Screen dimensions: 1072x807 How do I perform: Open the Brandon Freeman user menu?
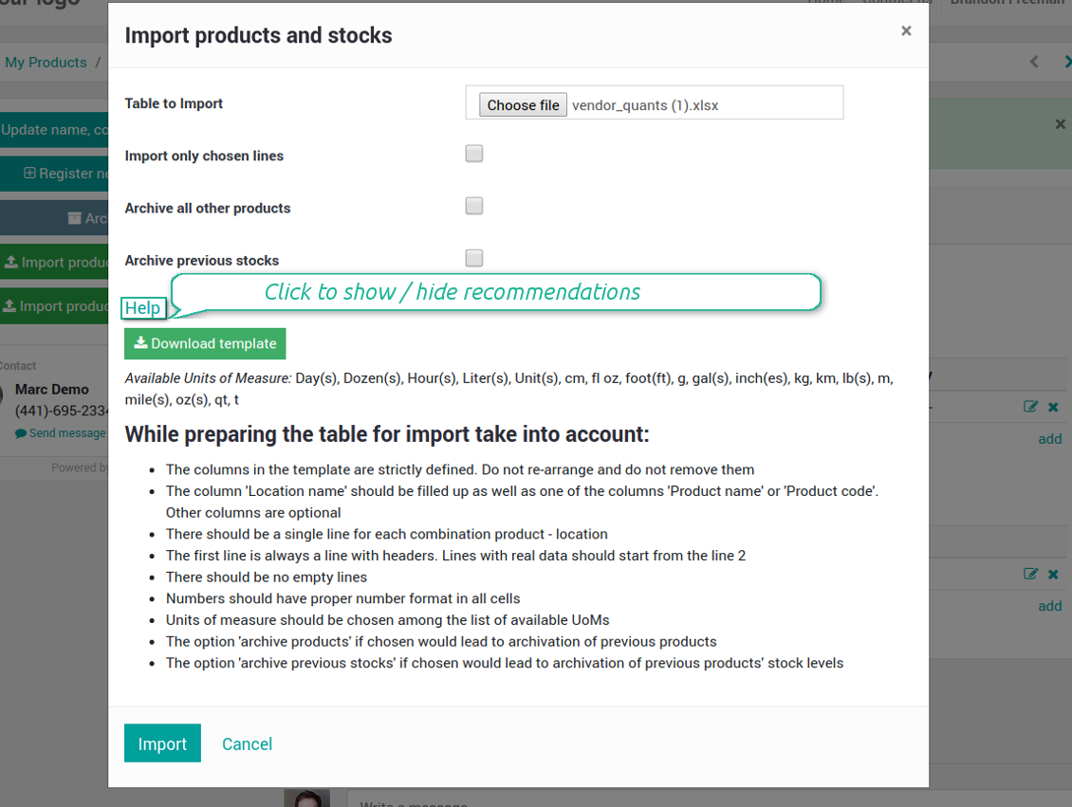tap(1006, 3)
